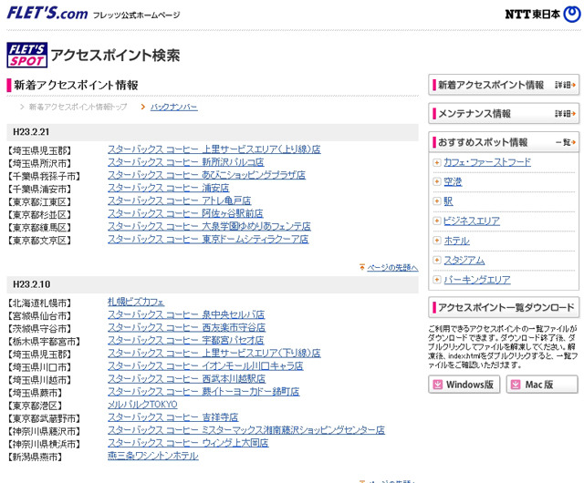Open おすすめスポット情報 一覧

pos(504,142)
